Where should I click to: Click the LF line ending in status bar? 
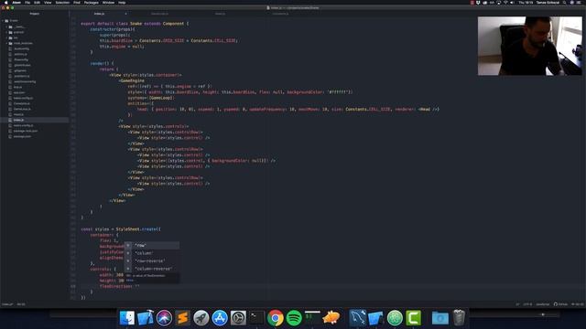[x=517, y=304]
